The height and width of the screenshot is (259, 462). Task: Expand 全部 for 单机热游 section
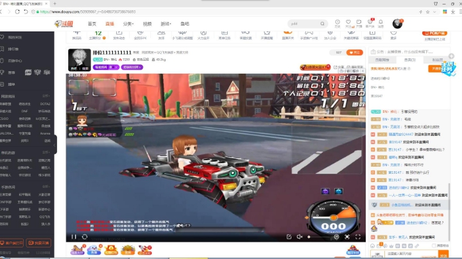point(46,153)
